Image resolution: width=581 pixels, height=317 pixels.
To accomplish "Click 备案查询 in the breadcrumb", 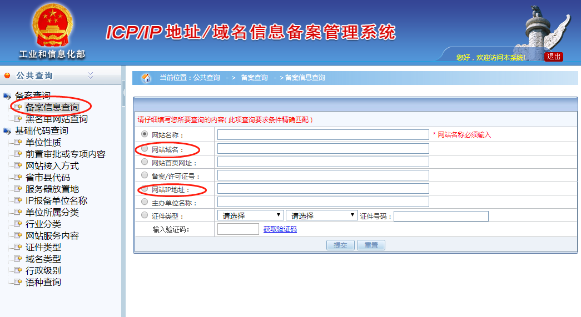I will (x=254, y=78).
